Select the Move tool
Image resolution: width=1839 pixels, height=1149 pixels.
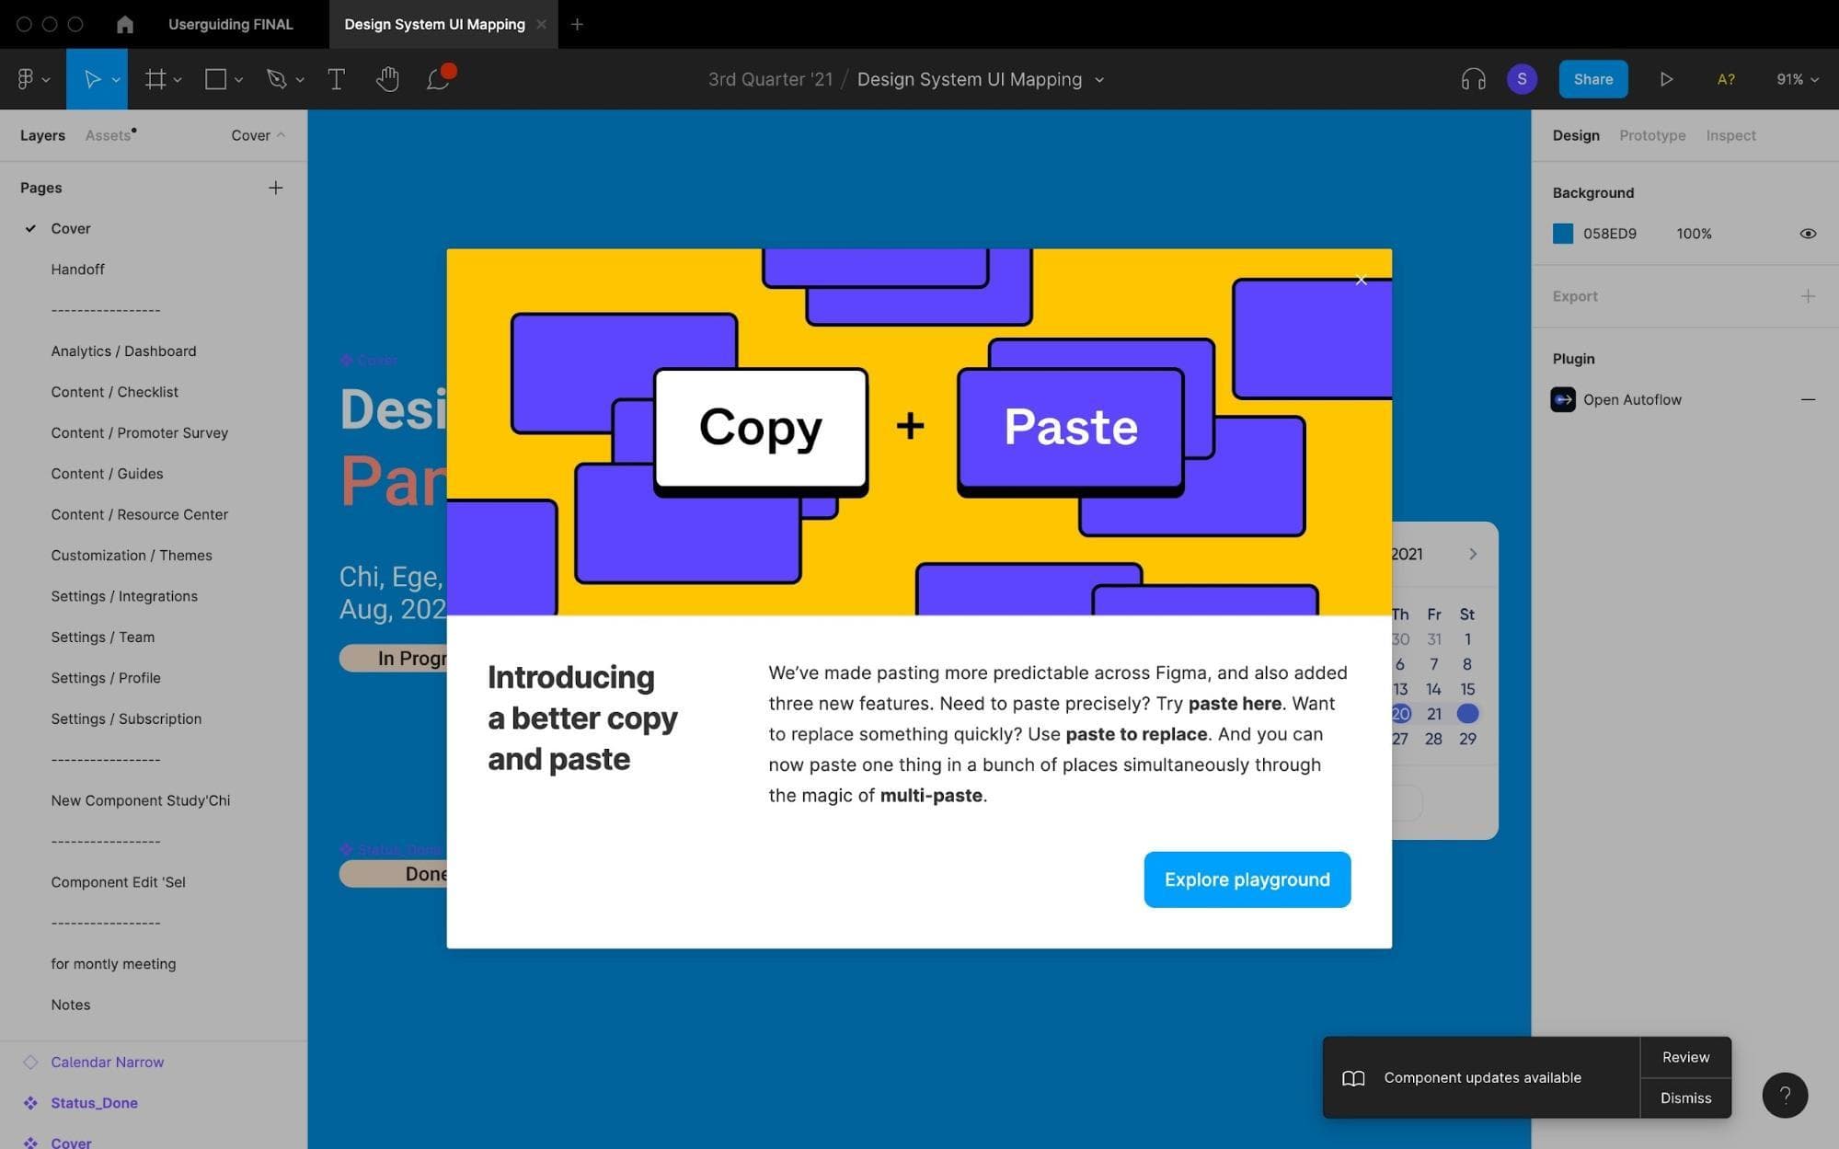91,79
